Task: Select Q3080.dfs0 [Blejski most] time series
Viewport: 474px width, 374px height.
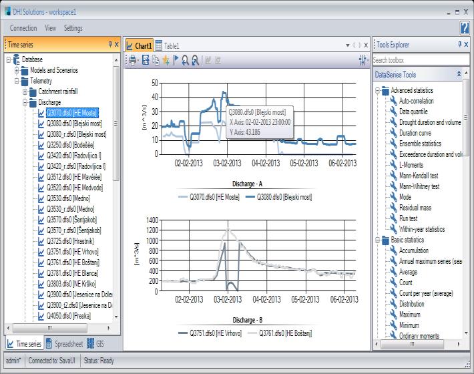Action: pyautogui.click(x=74, y=124)
